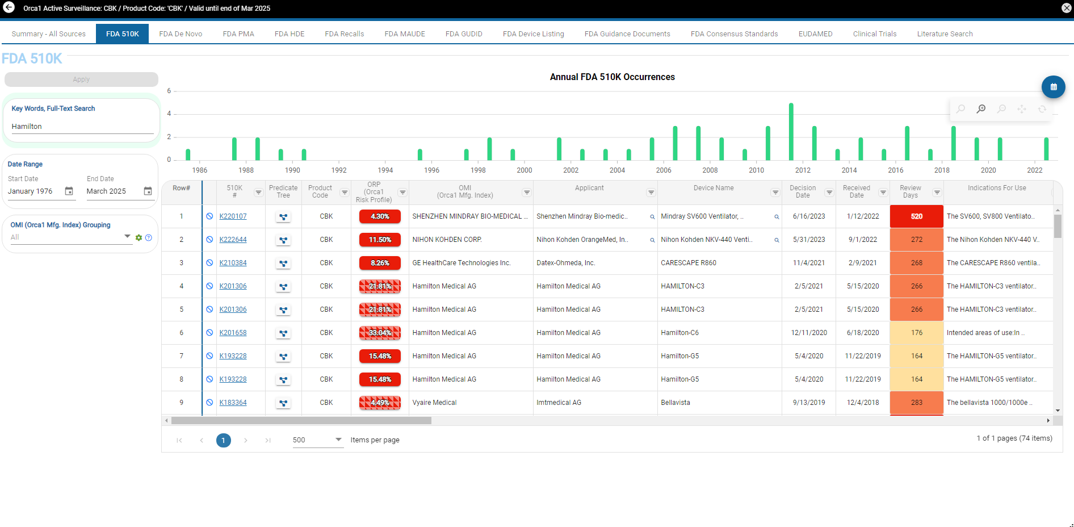This screenshot has height=527, width=1074.
Task: Search Mindray SV600 Ventilator device magnifier
Action: (x=777, y=217)
